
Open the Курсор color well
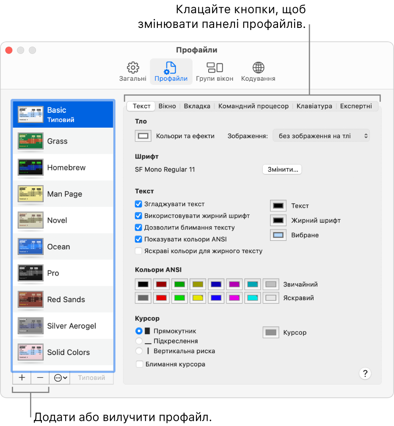[271, 332]
